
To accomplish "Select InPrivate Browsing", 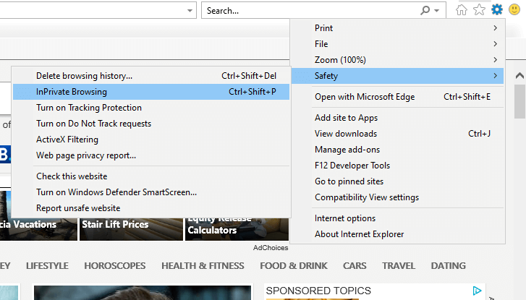I will (x=72, y=92).
